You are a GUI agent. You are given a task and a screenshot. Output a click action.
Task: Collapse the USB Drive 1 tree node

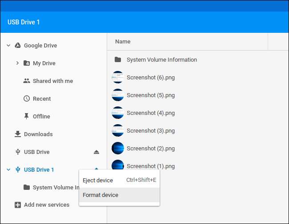[x=8, y=170]
